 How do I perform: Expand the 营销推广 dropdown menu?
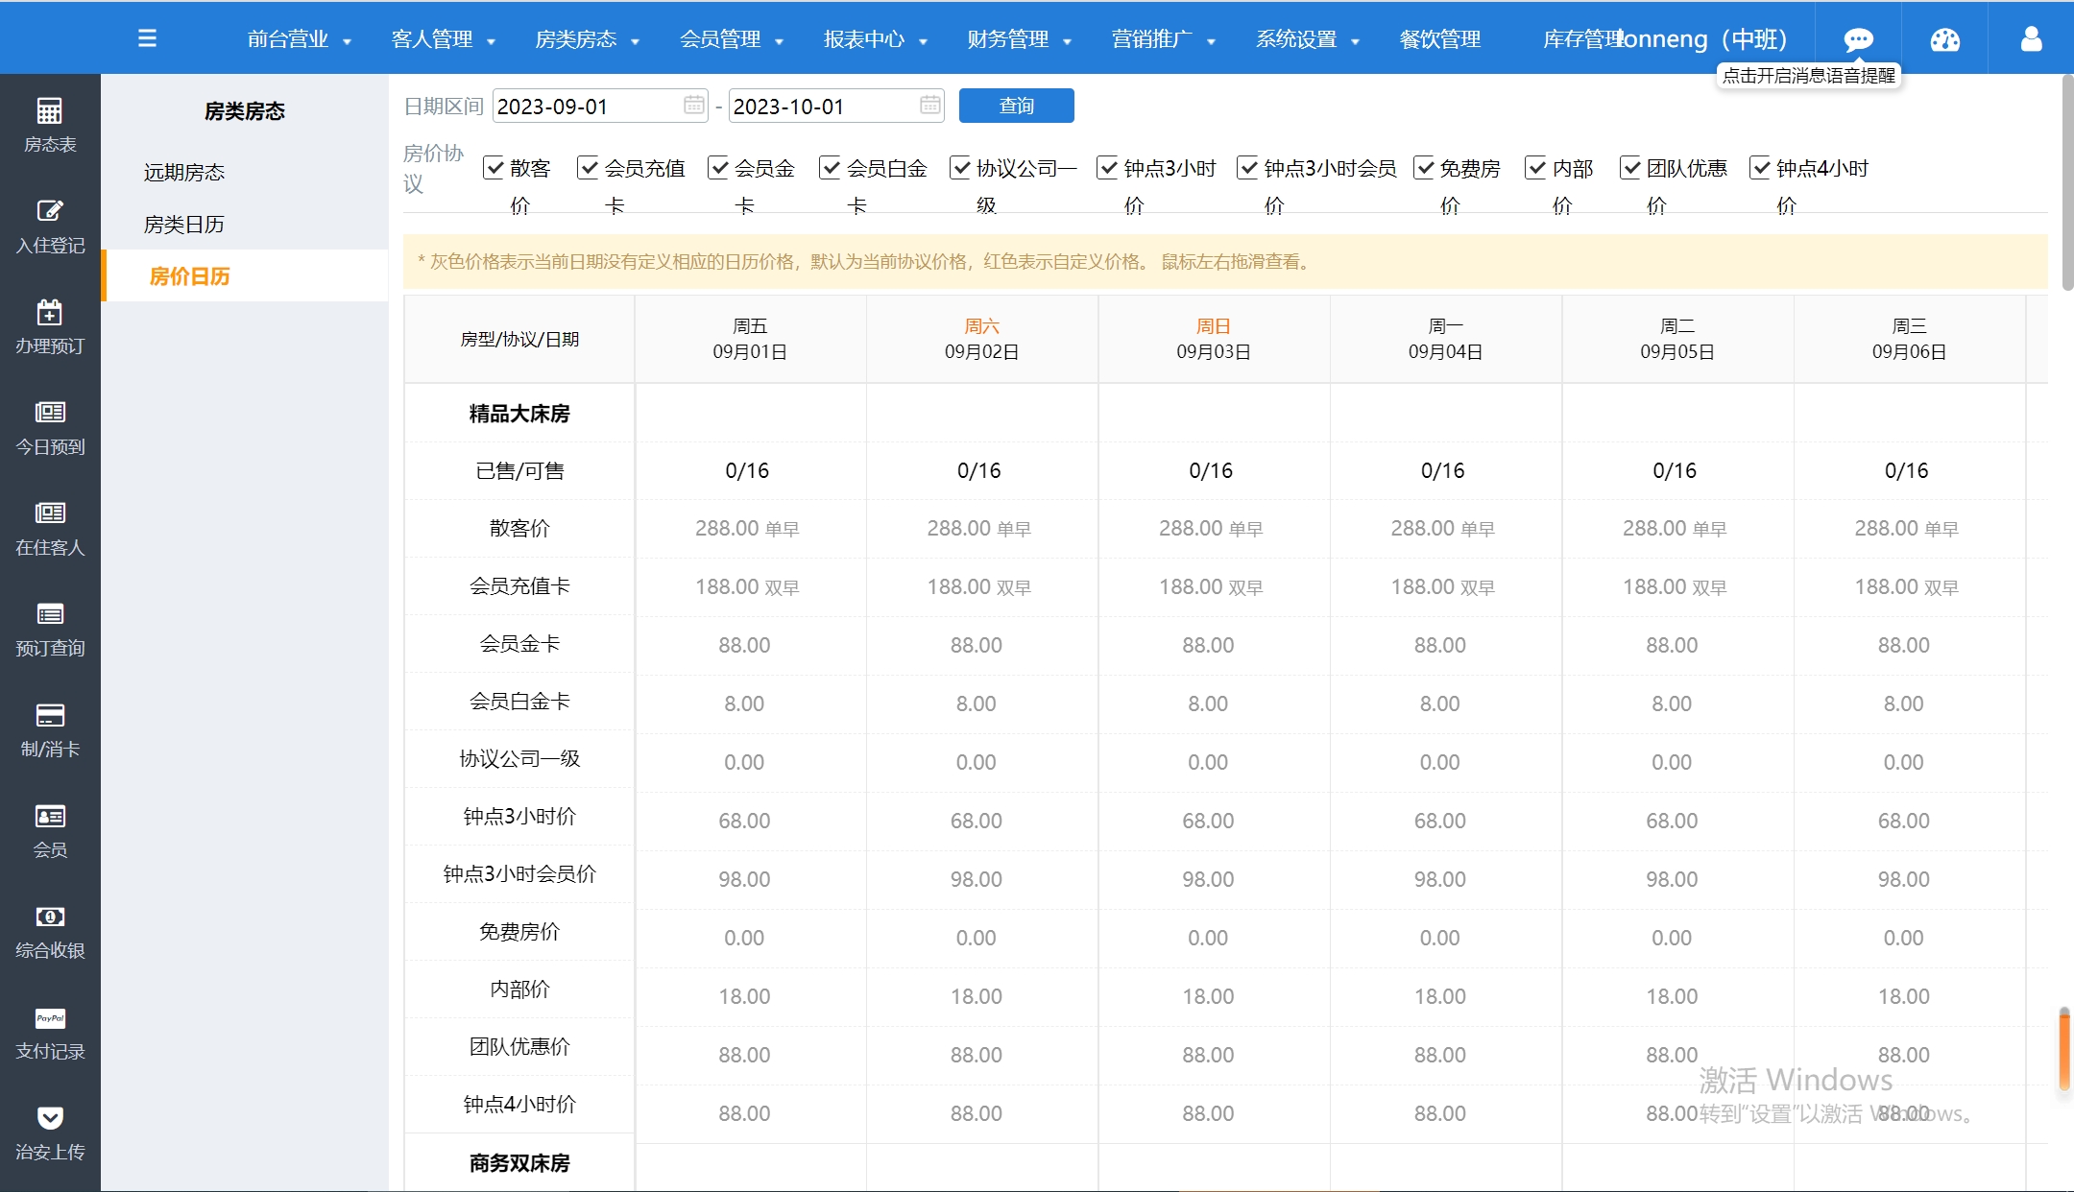coord(1164,39)
